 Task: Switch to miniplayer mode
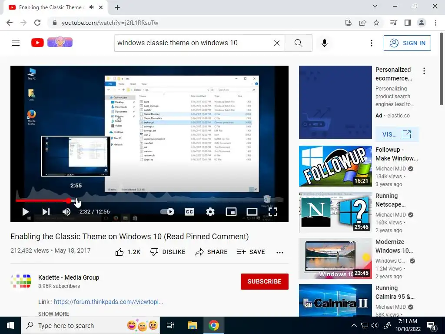click(231, 212)
